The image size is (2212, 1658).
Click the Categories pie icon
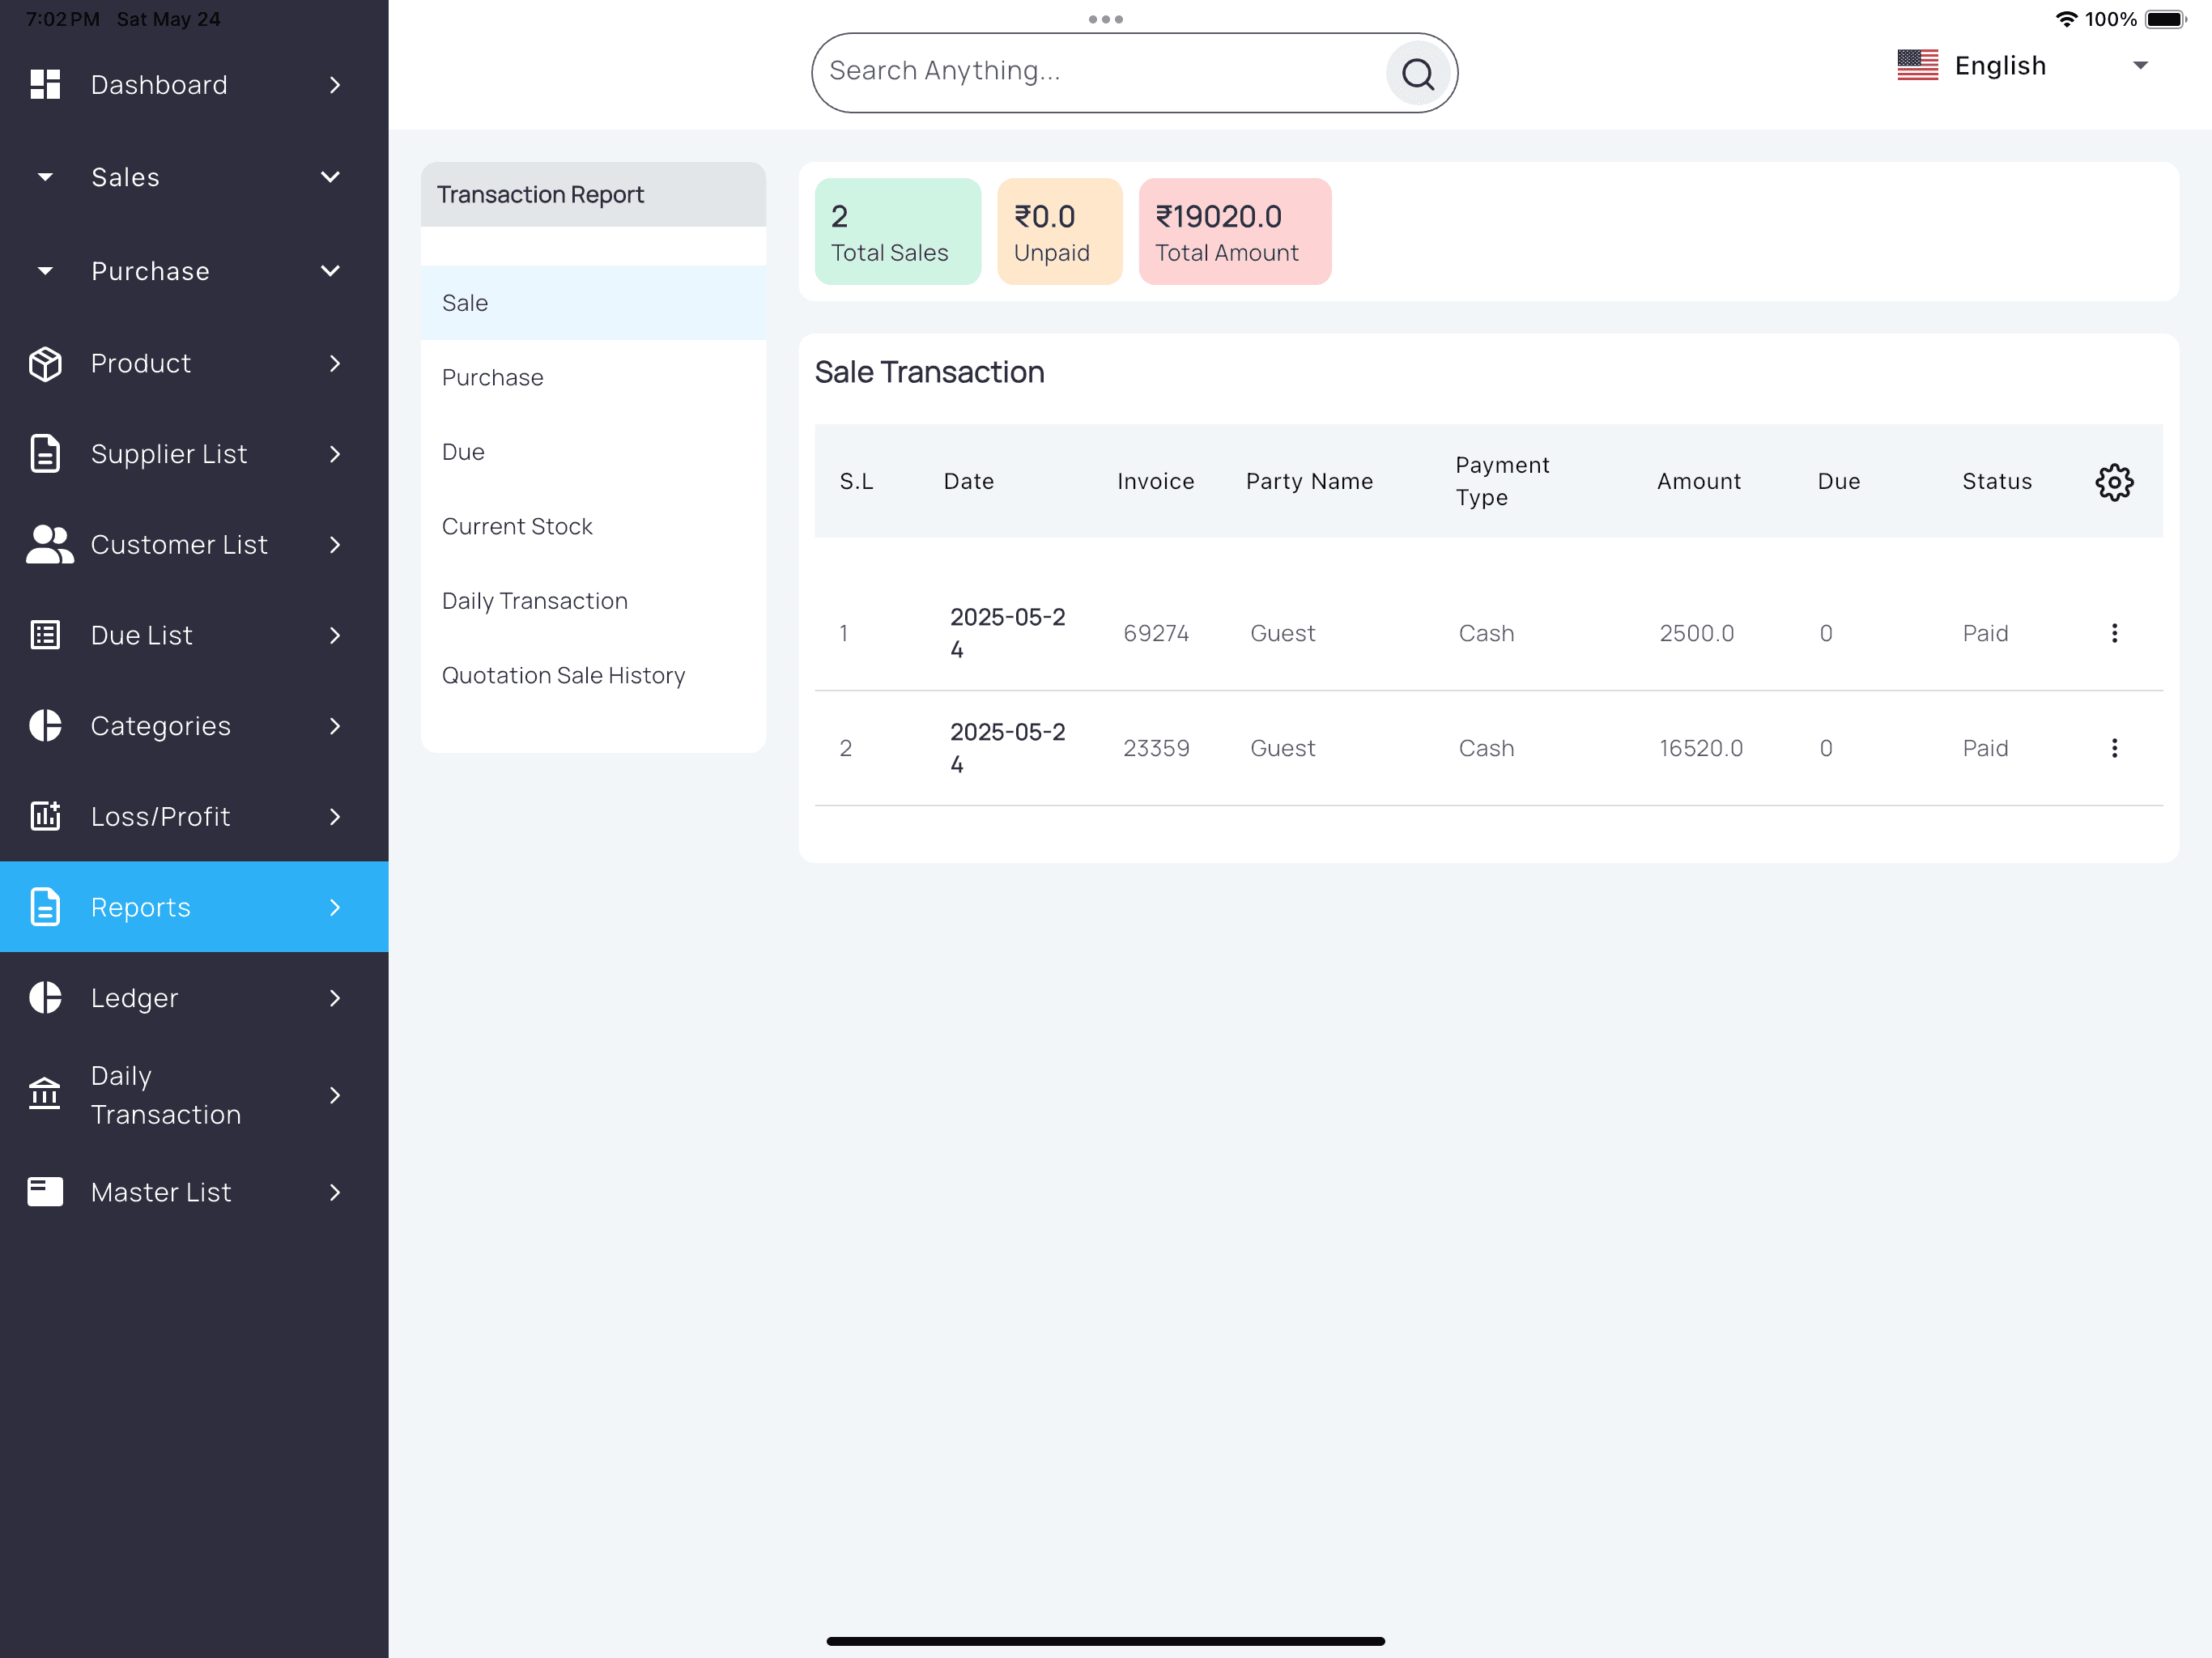(45, 726)
